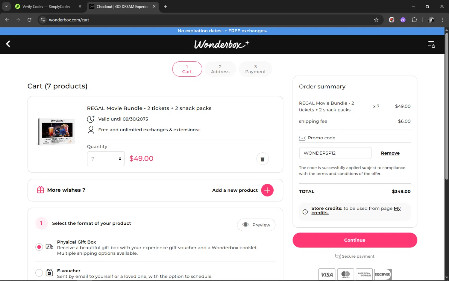The height and width of the screenshot is (281, 449).
Task: Close the Checkout tab
Action: click(154, 6)
